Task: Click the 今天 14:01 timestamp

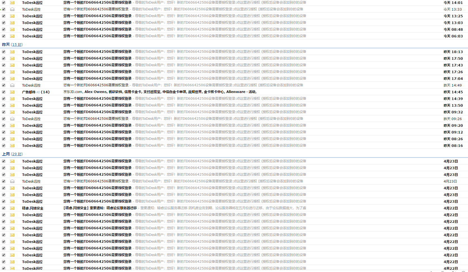Action: click(x=453, y=3)
